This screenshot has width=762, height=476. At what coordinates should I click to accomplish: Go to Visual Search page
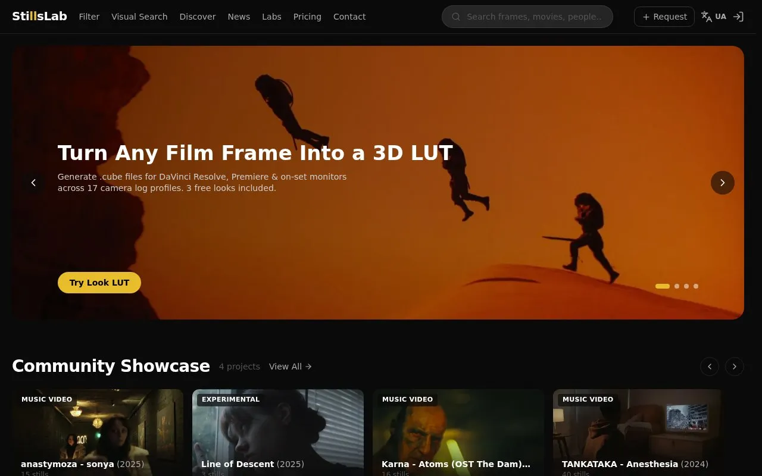click(139, 17)
